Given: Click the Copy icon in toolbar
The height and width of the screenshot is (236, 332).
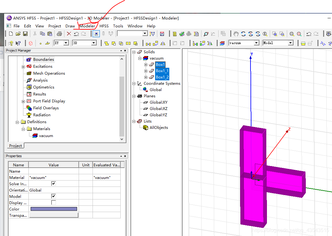Looking at the screenshot, I should (x=42, y=34).
